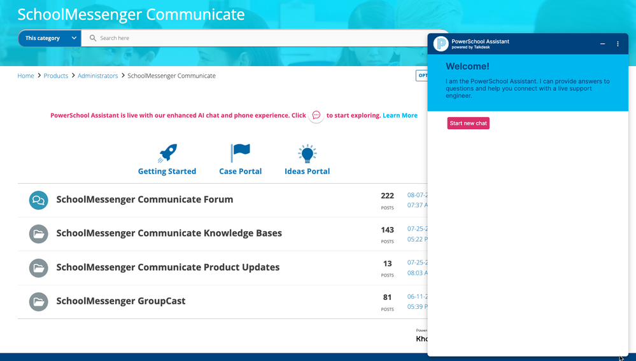This screenshot has height=361, width=636.
Task: Click into the 'Search here' field
Action: click(x=255, y=38)
